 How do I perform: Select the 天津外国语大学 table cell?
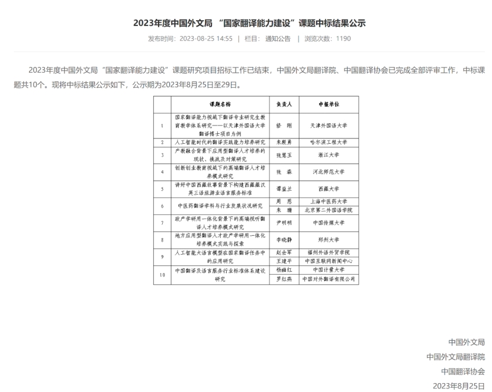[x=328, y=126]
